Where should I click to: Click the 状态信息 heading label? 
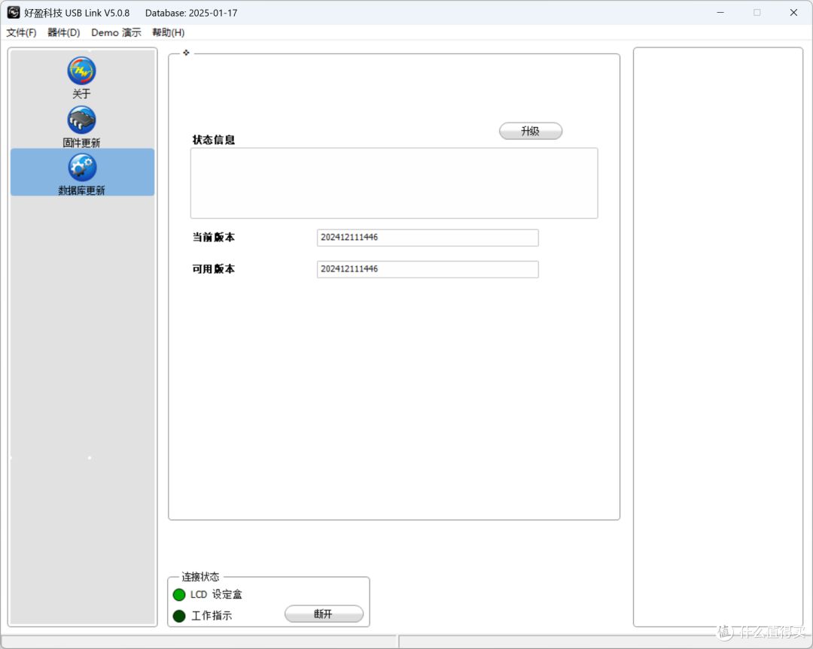(x=214, y=140)
